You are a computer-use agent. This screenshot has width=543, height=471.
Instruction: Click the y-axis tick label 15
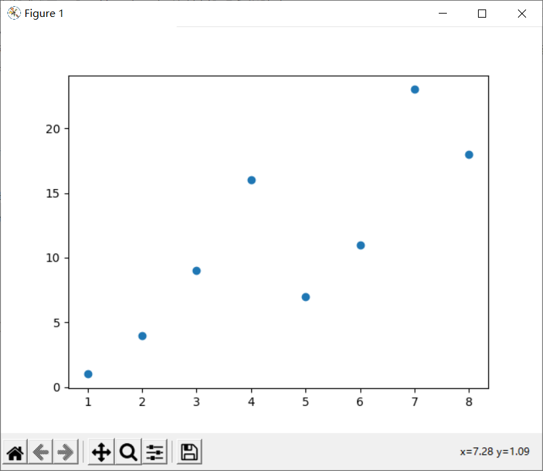point(53,193)
